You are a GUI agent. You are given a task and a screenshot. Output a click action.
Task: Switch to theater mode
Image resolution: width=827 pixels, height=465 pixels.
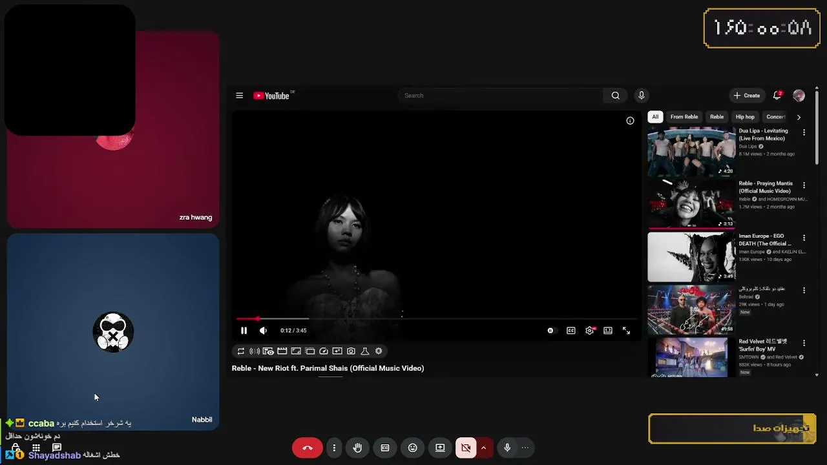pos(608,331)
